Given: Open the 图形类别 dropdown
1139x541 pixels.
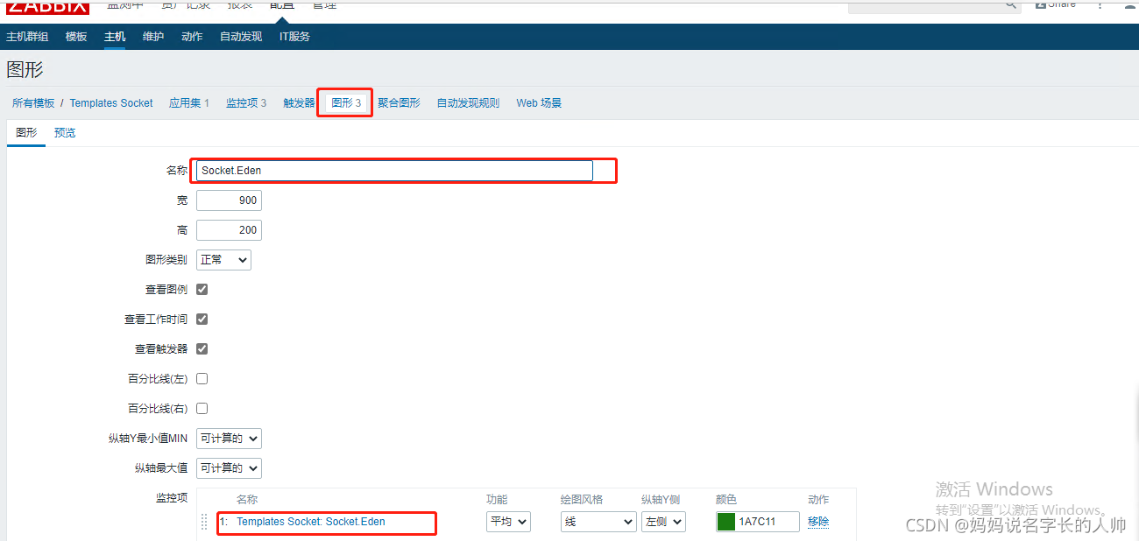Looking at the screenshot, I should [x=223, y=260].
